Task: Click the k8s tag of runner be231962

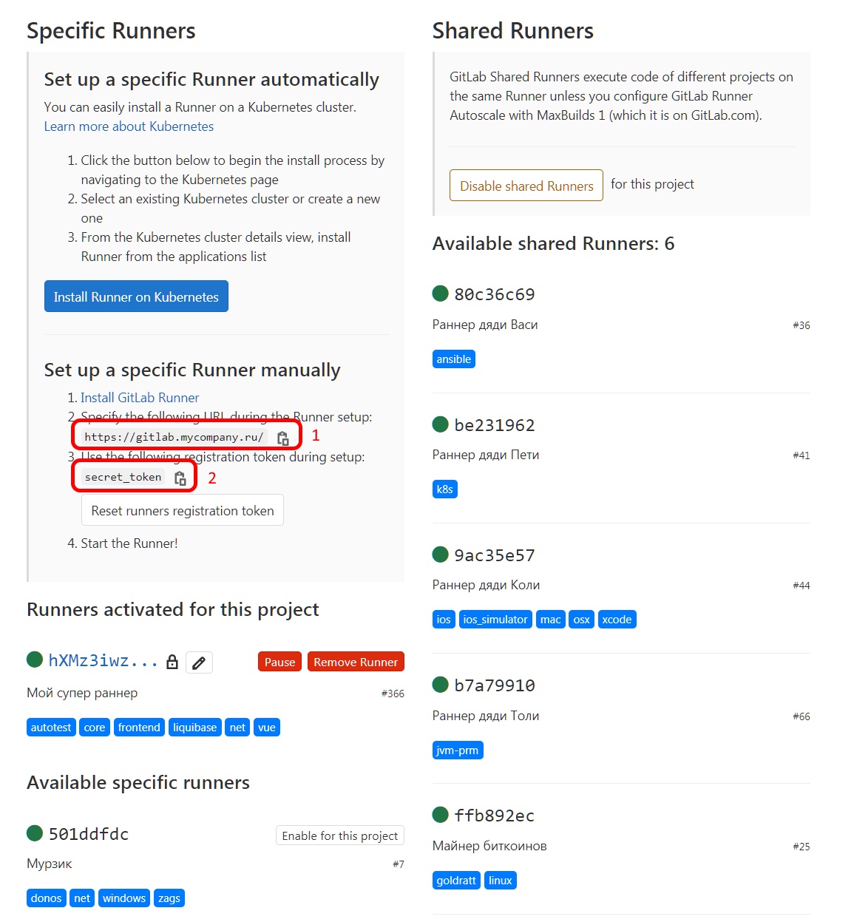Action: tap(444, 489)
